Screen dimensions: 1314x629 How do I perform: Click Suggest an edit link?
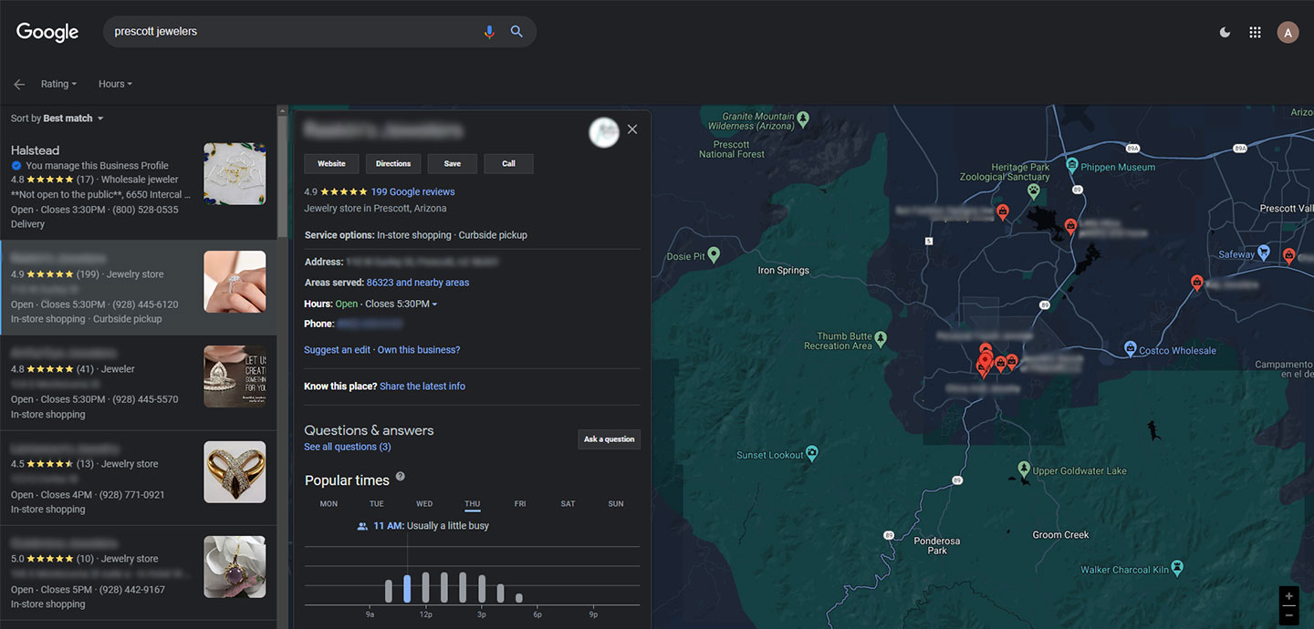338,350
